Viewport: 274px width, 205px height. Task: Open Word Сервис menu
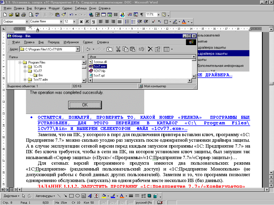[67, 8]
